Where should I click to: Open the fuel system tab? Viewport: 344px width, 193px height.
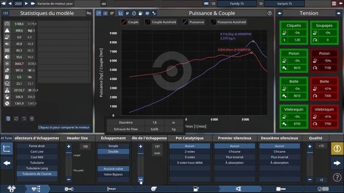tap(196, 189)
